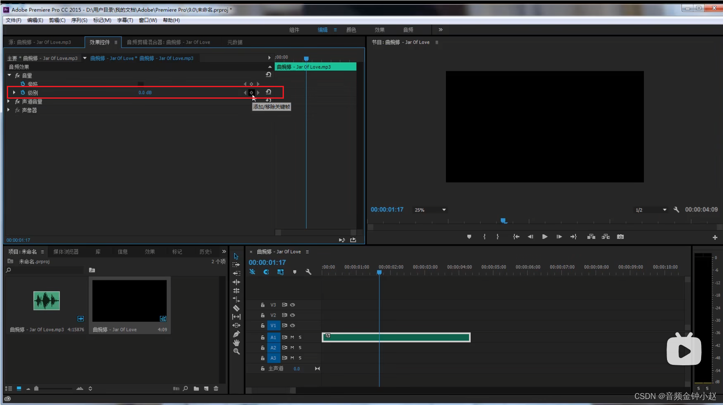
Task: Toggle lock on track A3
Action: [x=263, y=358]
